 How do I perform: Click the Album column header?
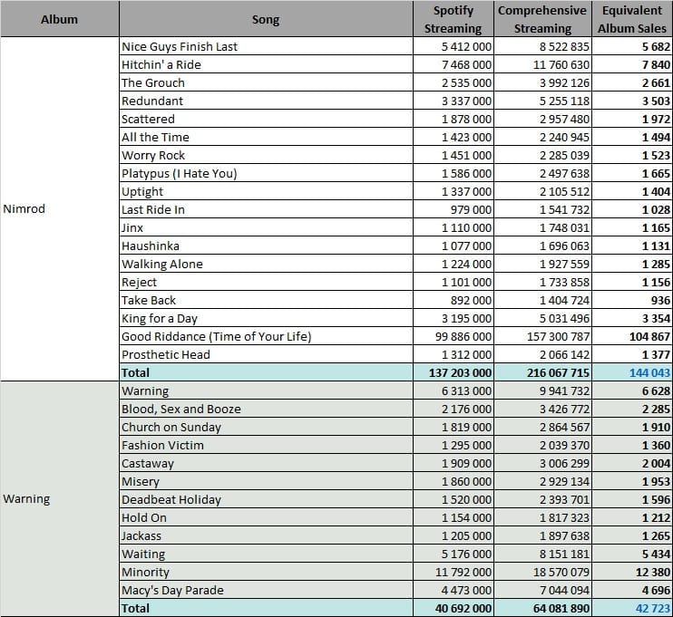pos(60,19)
